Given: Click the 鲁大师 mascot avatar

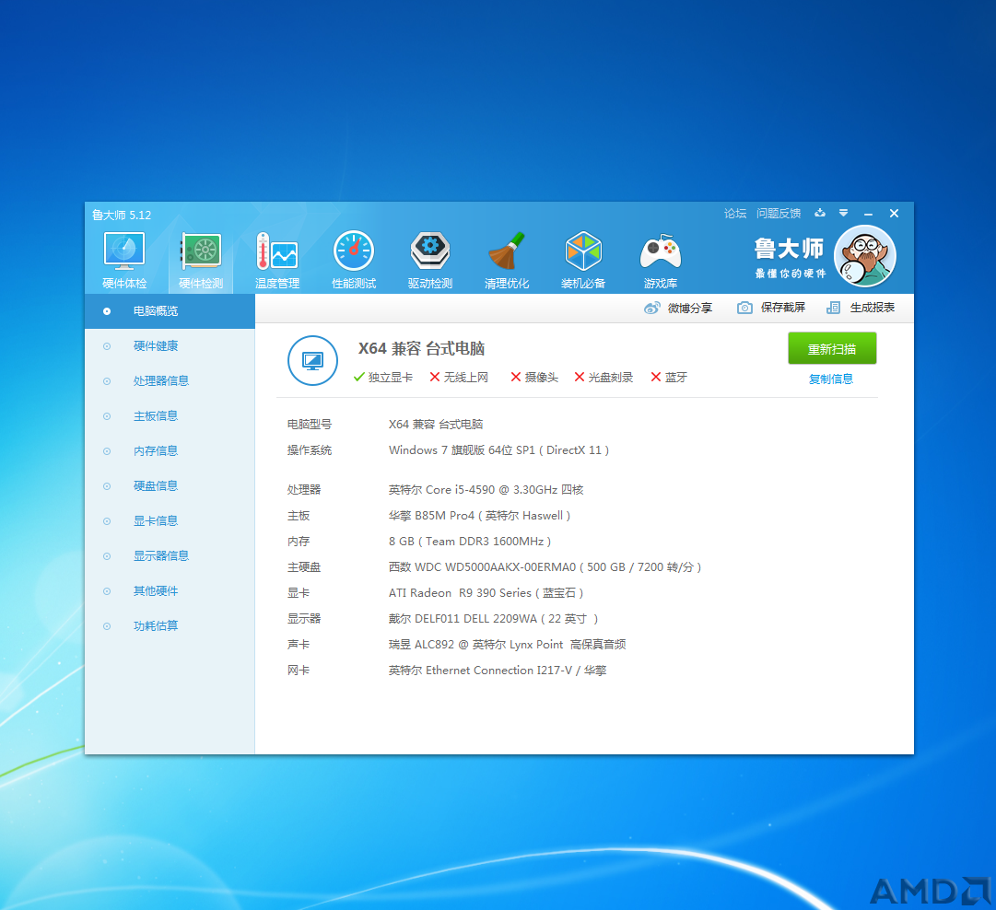Looking at the screenshot, I should pos(864,257).
